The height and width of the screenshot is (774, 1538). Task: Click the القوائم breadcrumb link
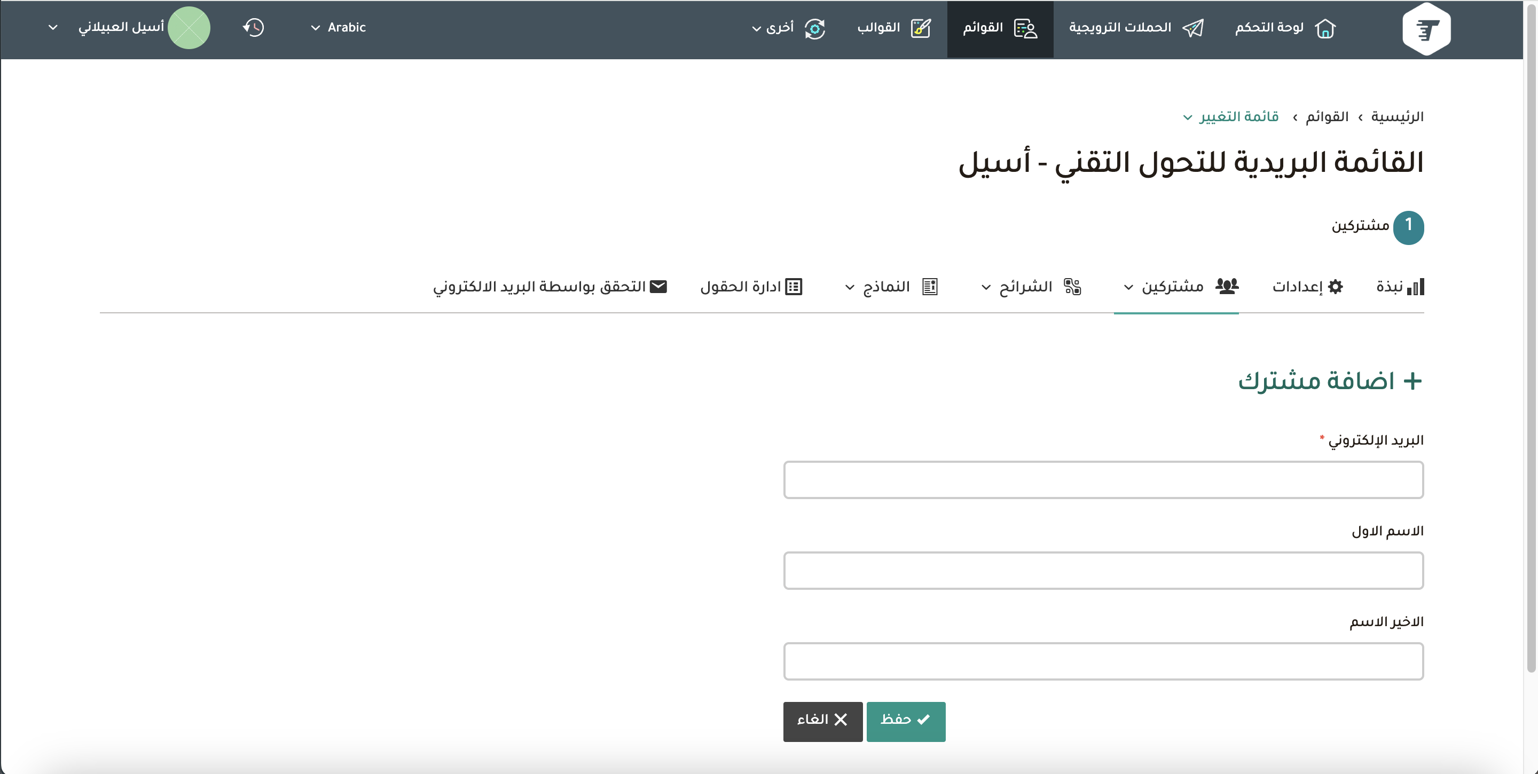[1327, 117]
